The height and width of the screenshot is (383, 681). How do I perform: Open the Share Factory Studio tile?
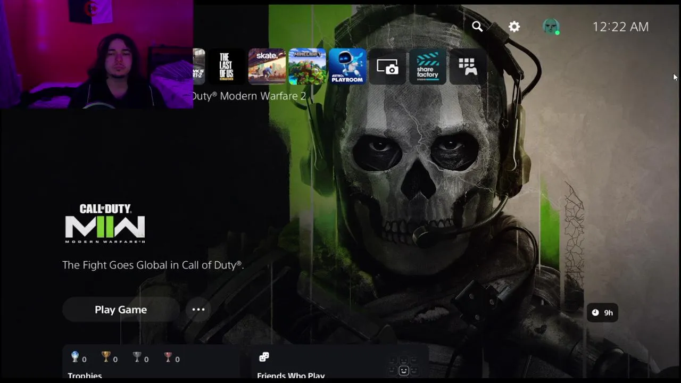pyautogui.click(x=428, y=66)
